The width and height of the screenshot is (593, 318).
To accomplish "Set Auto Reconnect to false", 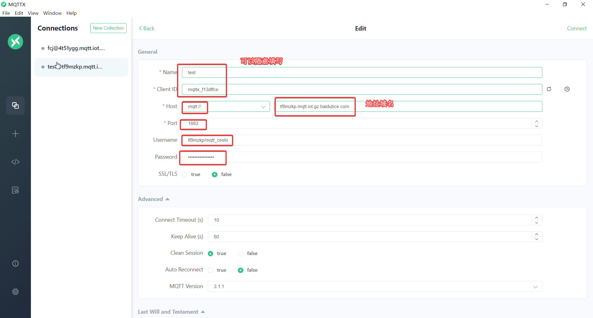I will click(241, 270).
